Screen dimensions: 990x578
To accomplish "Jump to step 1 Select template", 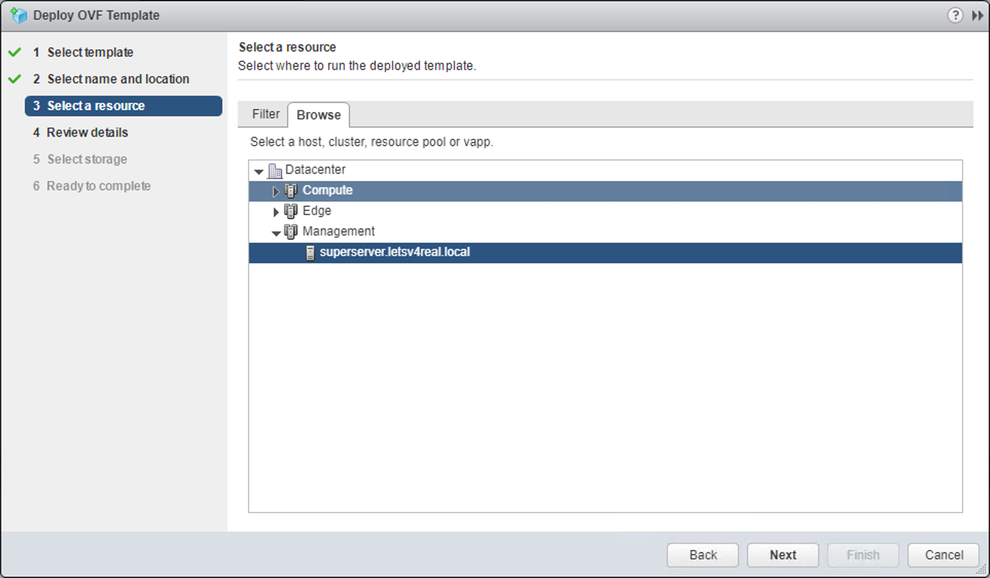I will (x=90, y=52).
